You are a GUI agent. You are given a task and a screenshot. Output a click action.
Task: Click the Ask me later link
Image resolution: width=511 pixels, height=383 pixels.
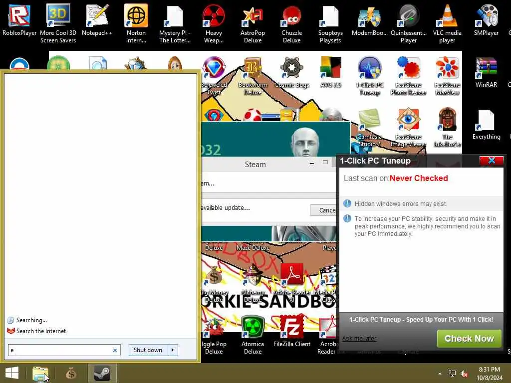pyautogui.click(x=359, y=339)
